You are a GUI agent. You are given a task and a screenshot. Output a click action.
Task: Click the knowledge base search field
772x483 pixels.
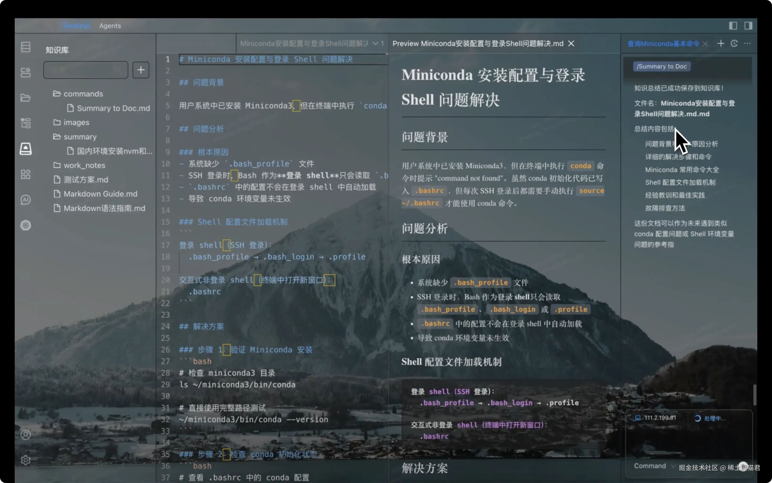86,70
